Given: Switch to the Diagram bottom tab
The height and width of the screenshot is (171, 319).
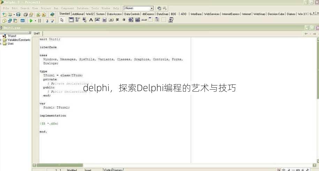Looking at the screenshot, I should (117, 170).
